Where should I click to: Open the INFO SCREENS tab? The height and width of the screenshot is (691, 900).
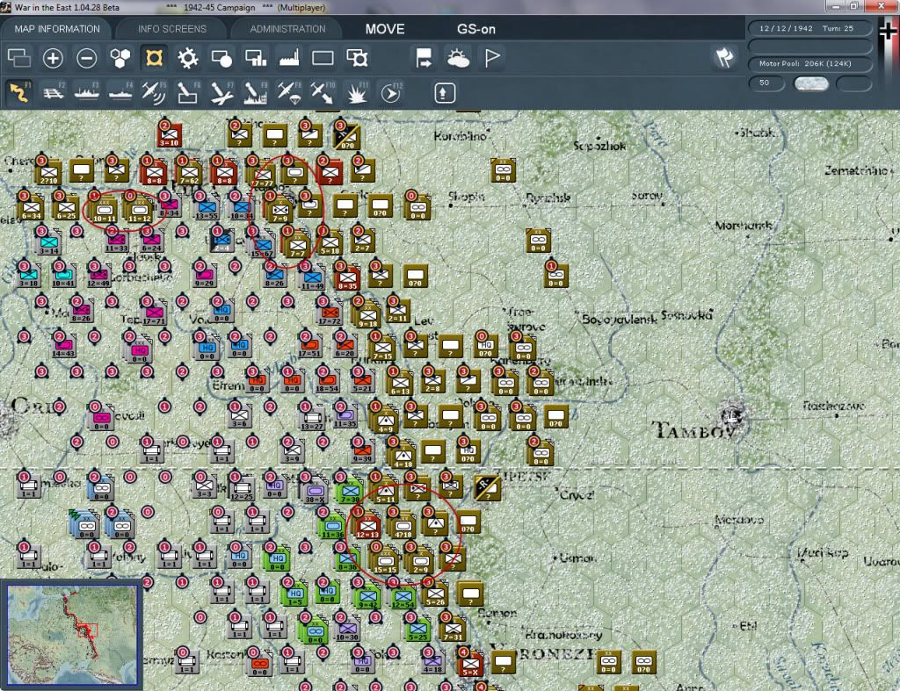pyautogui.click(x=171, y=29)
